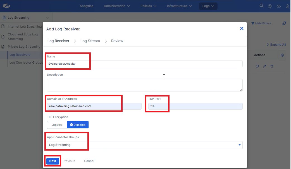This screenshot has height=169, width=291.
Task: Click Expand All link
Action: tap(276, 45)
